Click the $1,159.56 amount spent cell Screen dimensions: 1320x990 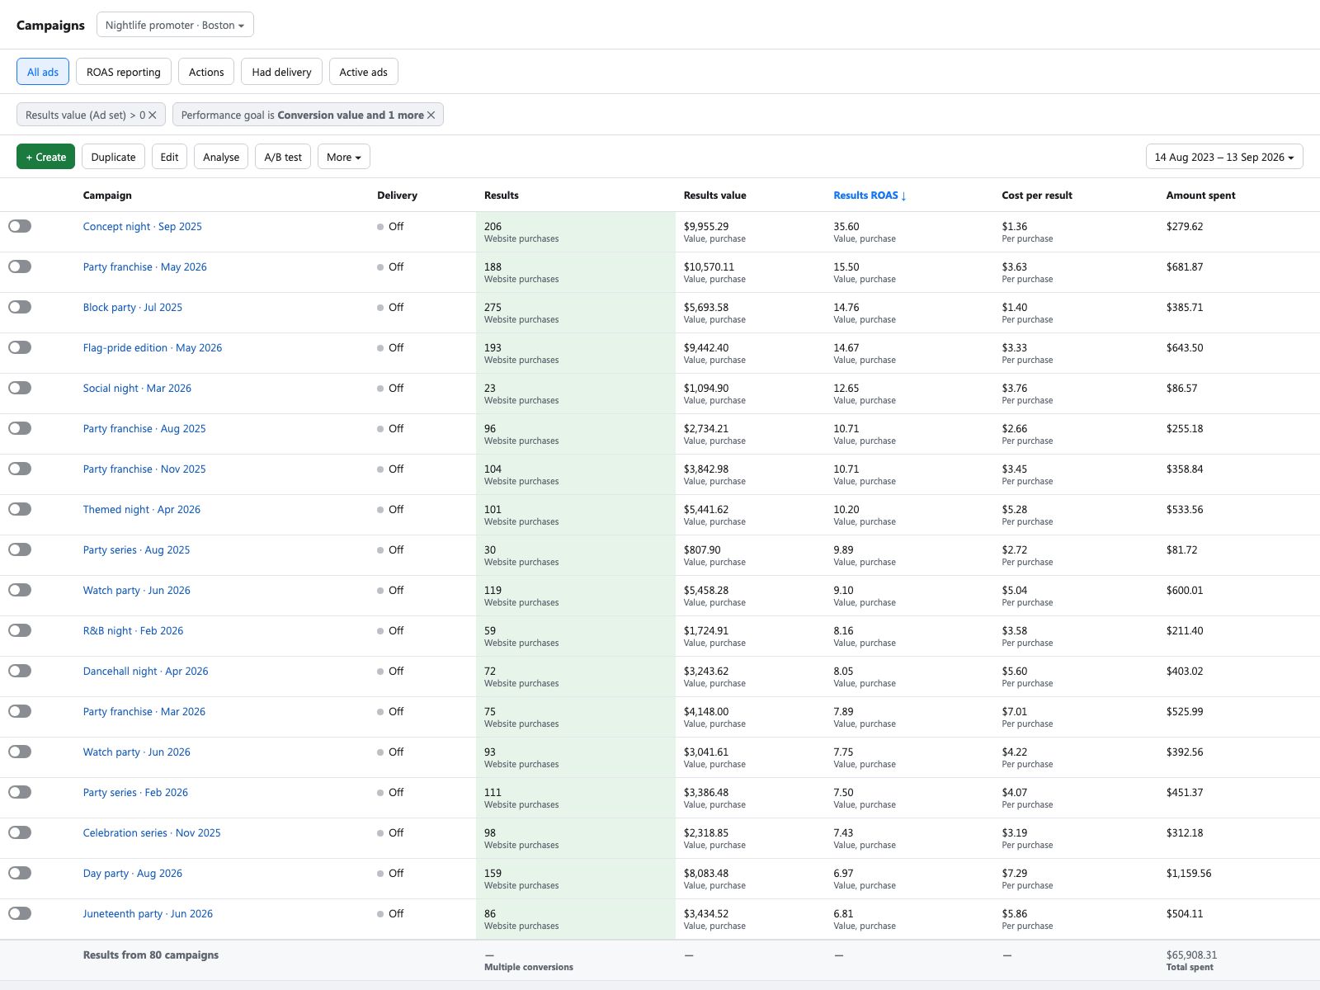coord(1189,873)
